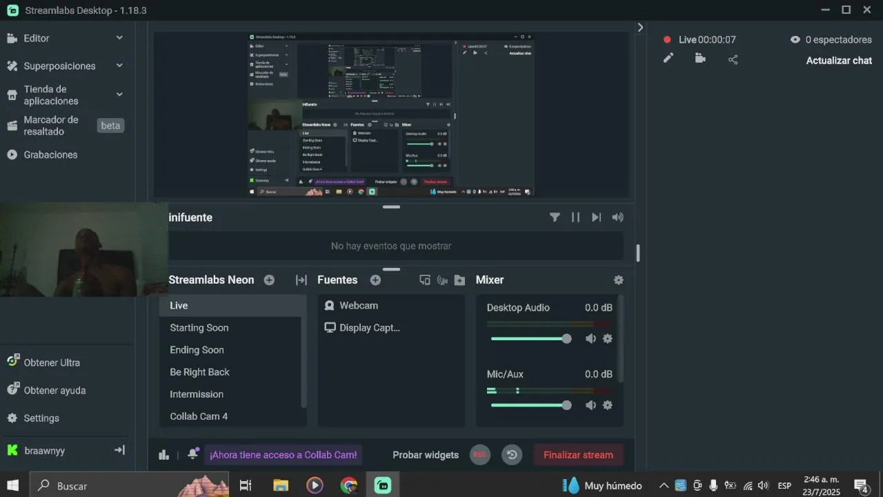Click the guest cam icon in Fuentes header
Screen dimensions: 883x497
(442, 280)
